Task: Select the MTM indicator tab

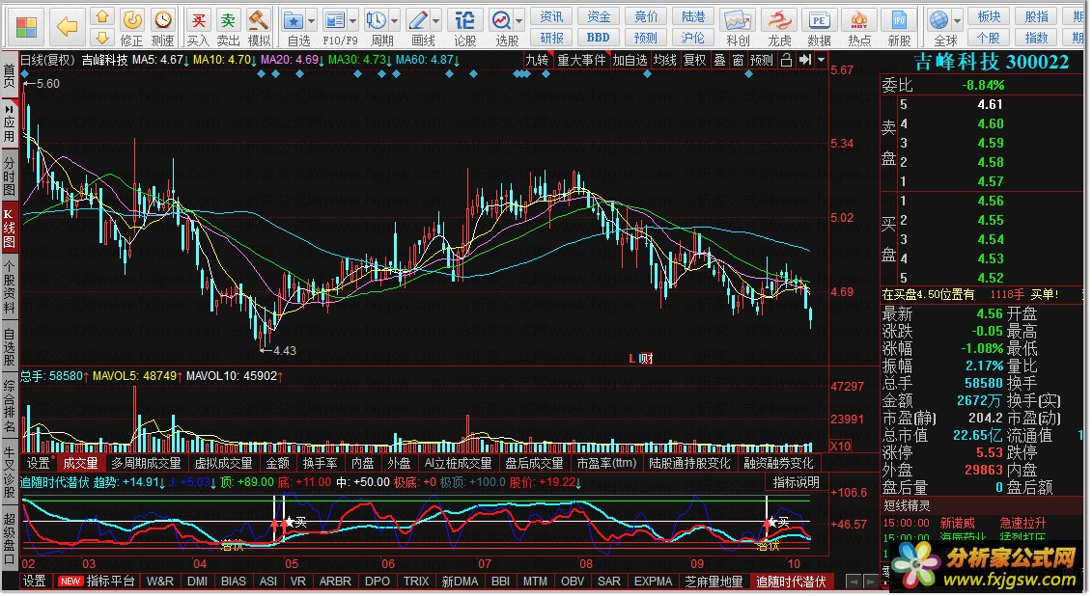Action: click(535, 582)
